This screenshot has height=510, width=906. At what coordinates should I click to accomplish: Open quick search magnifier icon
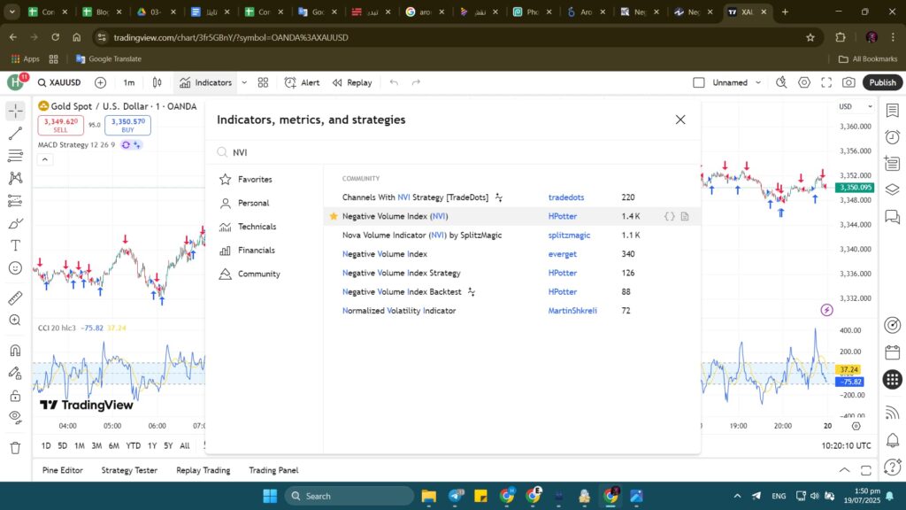pyautogui.click(x=781, y=82)
